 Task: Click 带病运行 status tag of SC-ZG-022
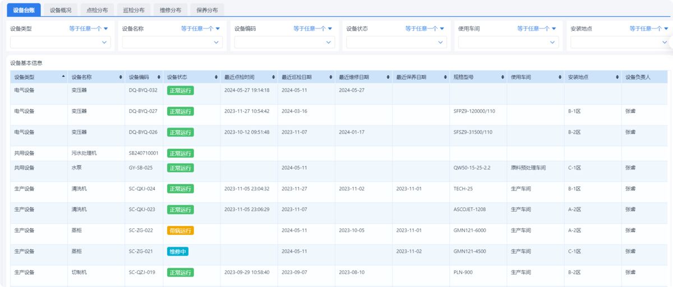(x=180, y=230)
